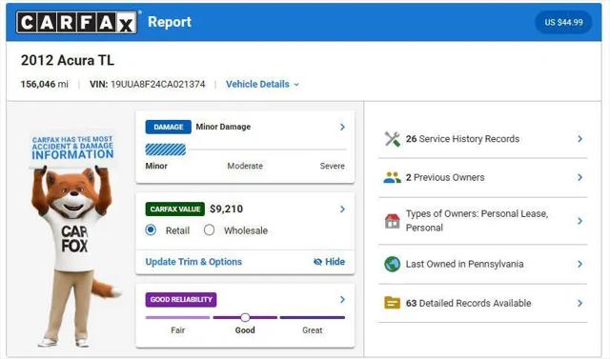
Task: Click the Great segment of reliability bar
Action: (x=313, y=317)
